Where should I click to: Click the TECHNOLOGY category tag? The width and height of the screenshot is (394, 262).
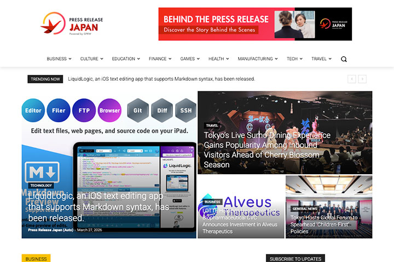coord(41,186)
